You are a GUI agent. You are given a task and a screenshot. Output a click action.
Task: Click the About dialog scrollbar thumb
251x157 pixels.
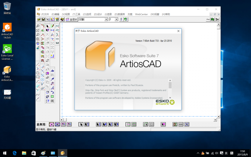[170, 85]
